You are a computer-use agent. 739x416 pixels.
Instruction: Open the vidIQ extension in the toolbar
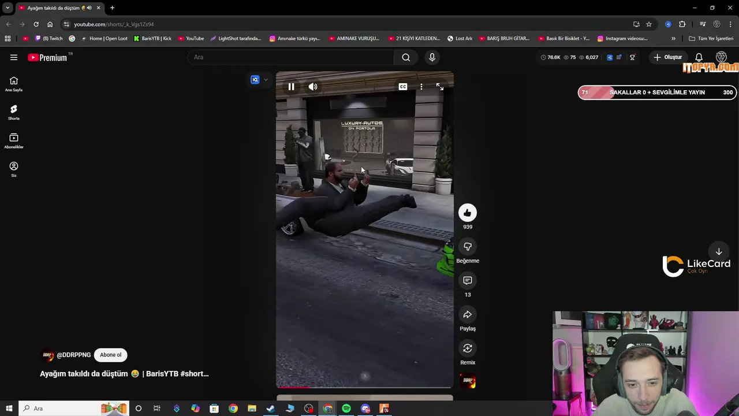coord(668,24)
